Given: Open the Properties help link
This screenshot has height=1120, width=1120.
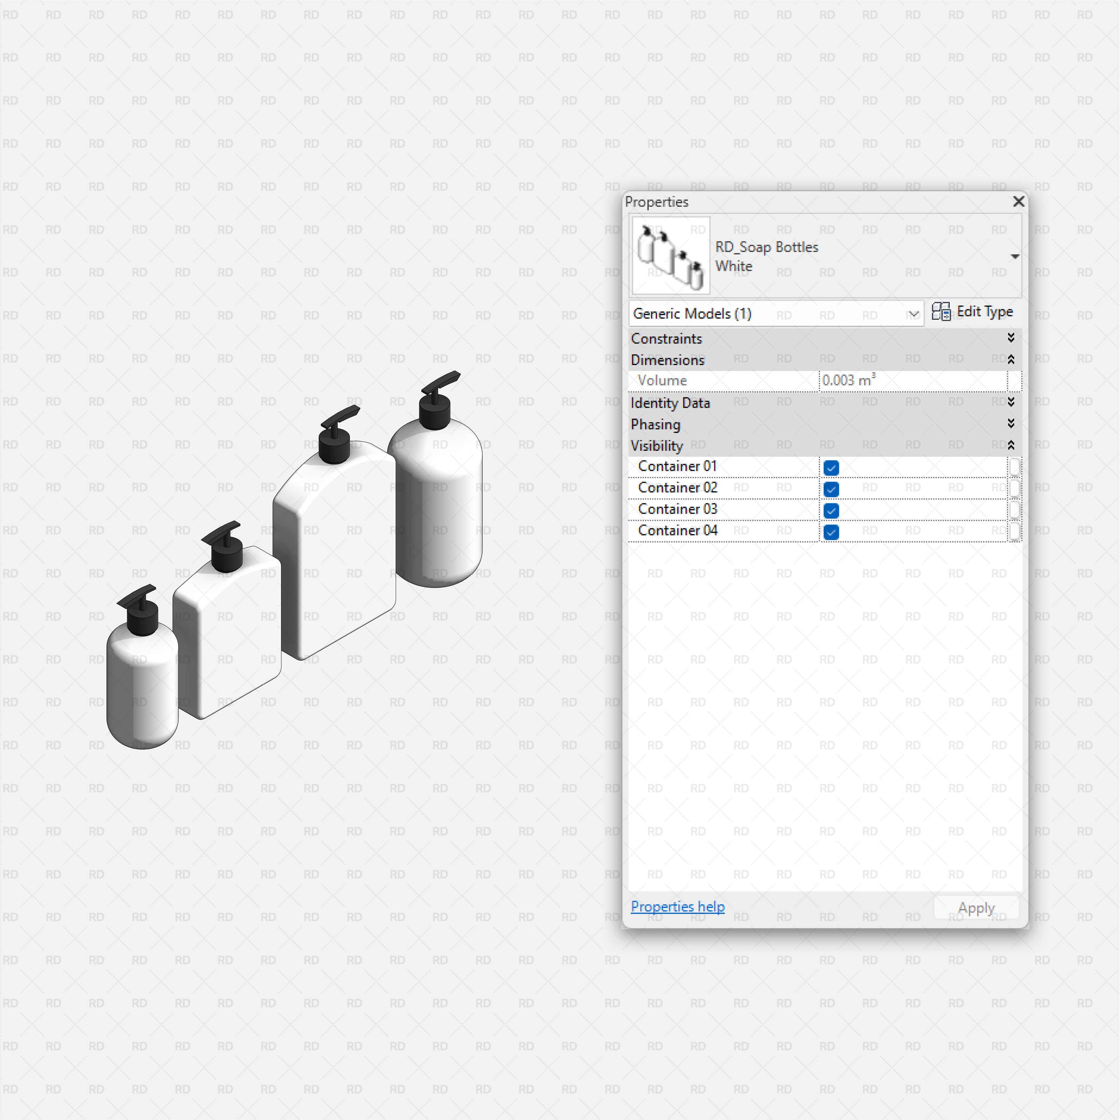Looking at the screenshot, I should [677, 906].
